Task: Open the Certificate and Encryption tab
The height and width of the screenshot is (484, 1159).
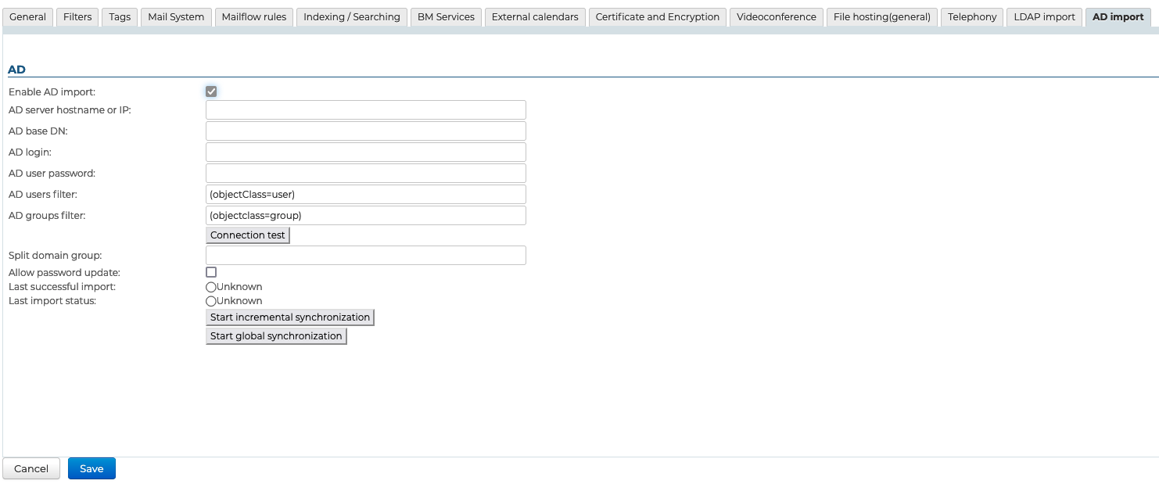Action: [x=657, y=17]
